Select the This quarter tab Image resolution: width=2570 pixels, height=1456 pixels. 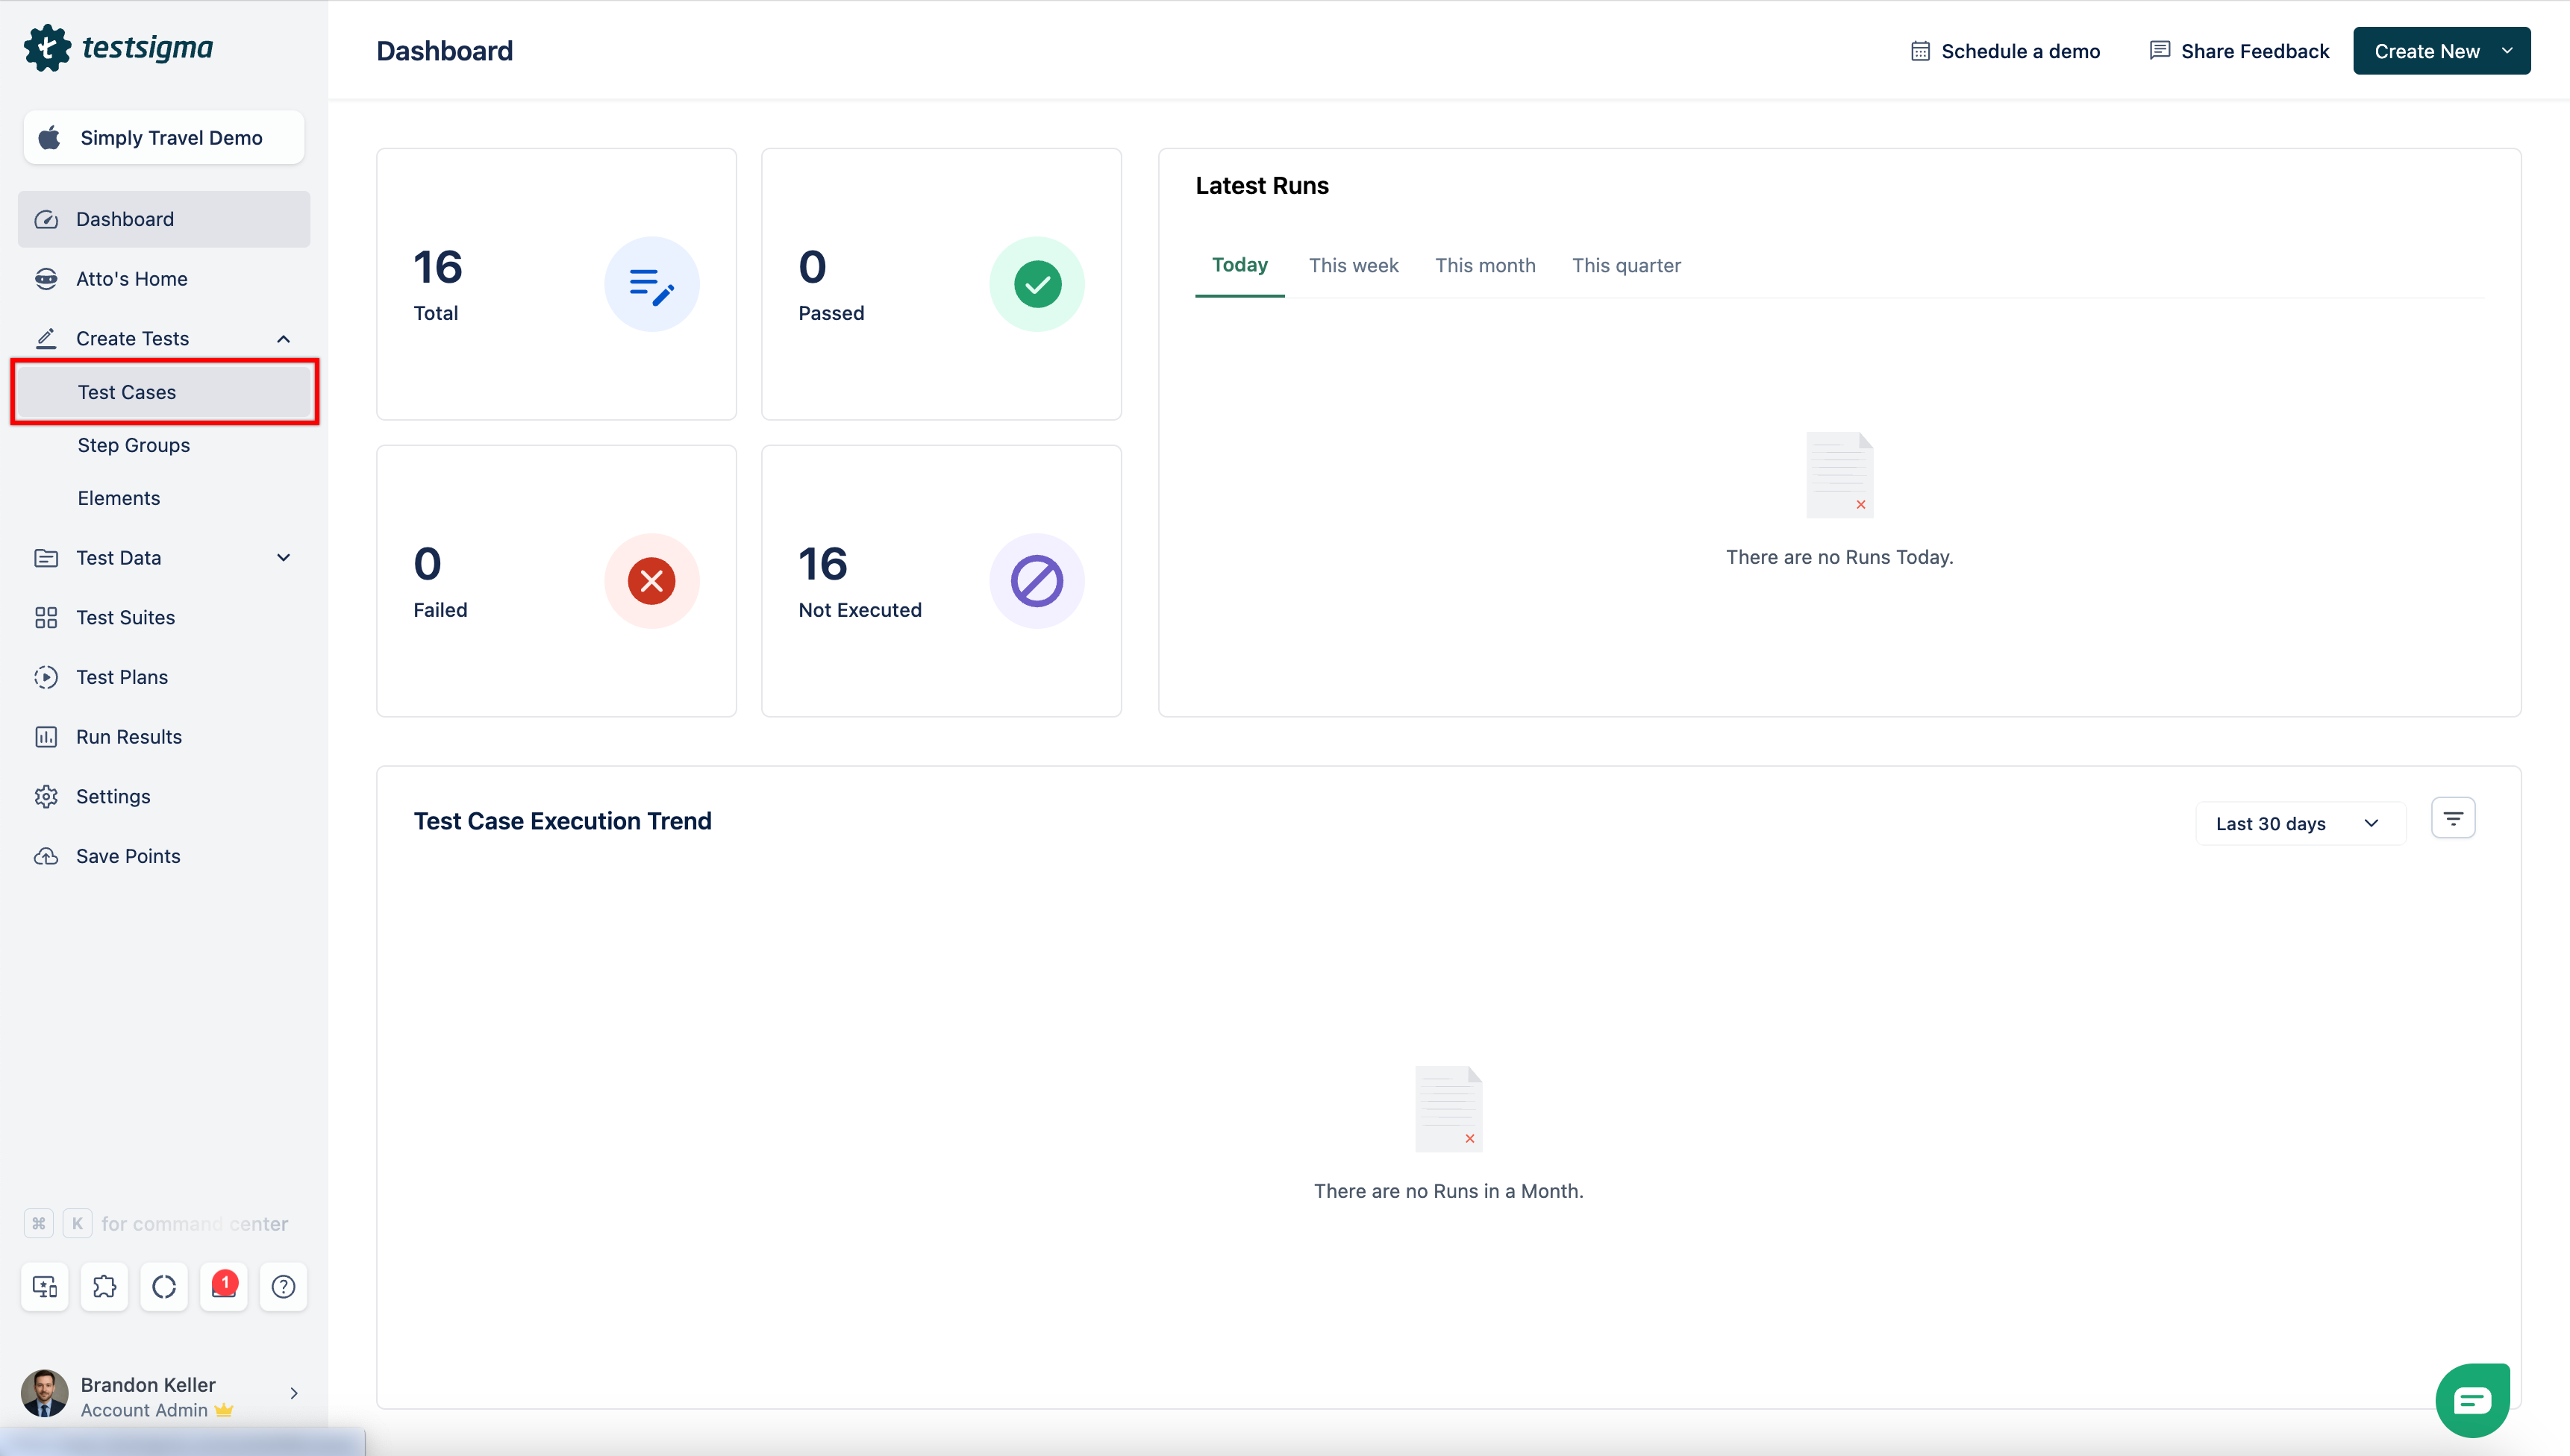[x=1625, y=265]
